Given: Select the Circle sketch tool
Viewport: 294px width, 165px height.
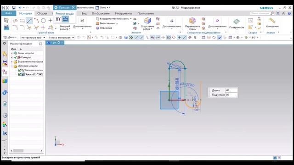Looking at the screenshot, I should point(43,21).
